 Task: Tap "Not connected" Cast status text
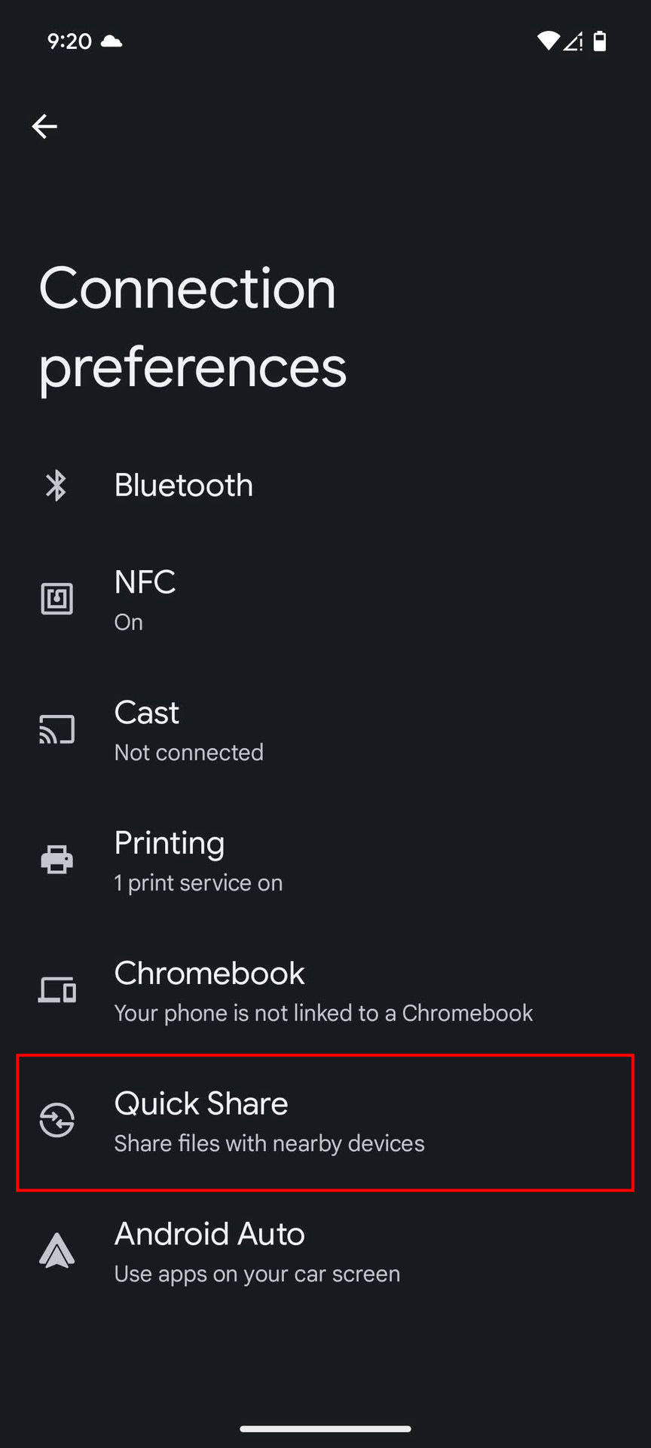pos(189,753)
